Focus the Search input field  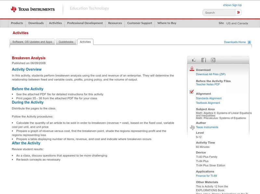click(x=219, y=13)
